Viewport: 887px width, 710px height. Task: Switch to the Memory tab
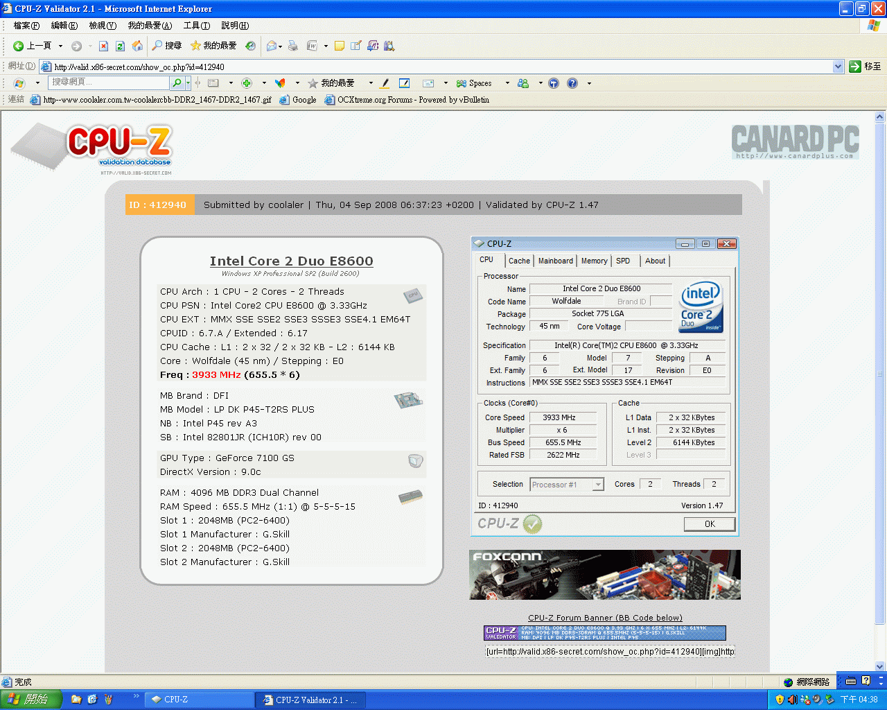click(595, 261)
